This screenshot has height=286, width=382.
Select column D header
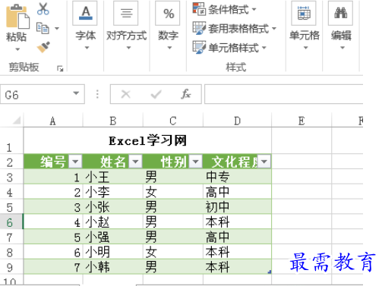click(x=237, y=121)
